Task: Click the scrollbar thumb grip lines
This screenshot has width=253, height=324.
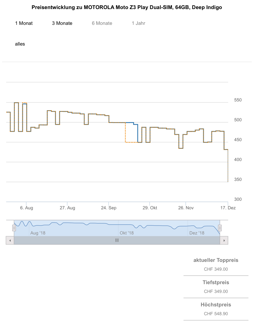Action: (117, 240)
